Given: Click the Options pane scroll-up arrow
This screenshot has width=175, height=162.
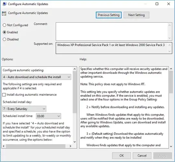Looking at the screenshot, I should [75, 69].
